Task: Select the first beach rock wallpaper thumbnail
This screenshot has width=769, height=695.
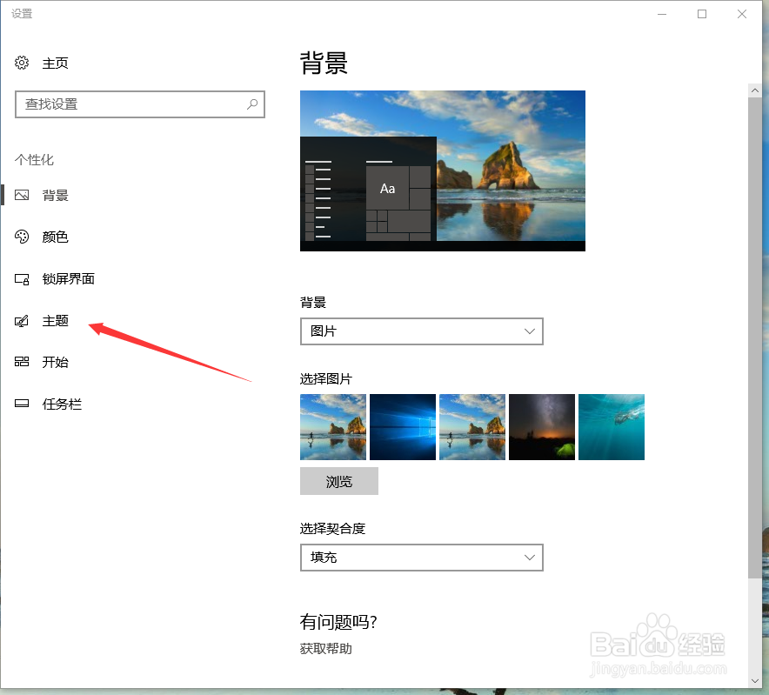Action: (x=333, y=427)
